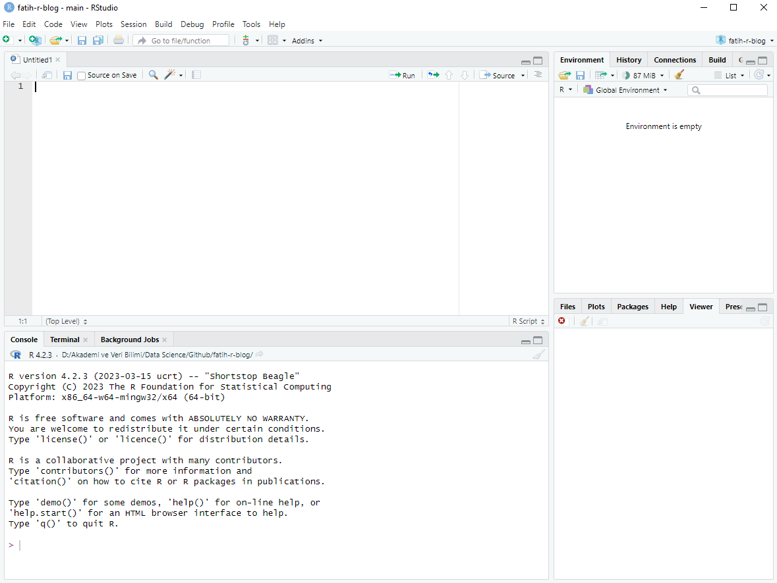
Task: Clear environment objects with broom icon
Action: click(679, 75)
